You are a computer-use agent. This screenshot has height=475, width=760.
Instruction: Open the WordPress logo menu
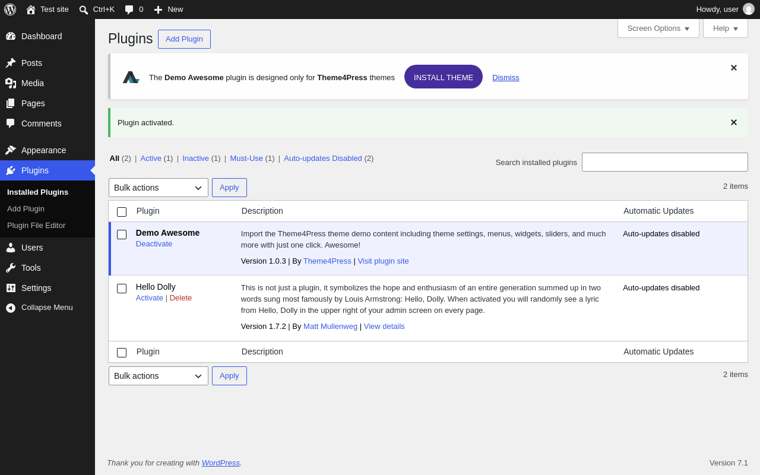(10, 9)
